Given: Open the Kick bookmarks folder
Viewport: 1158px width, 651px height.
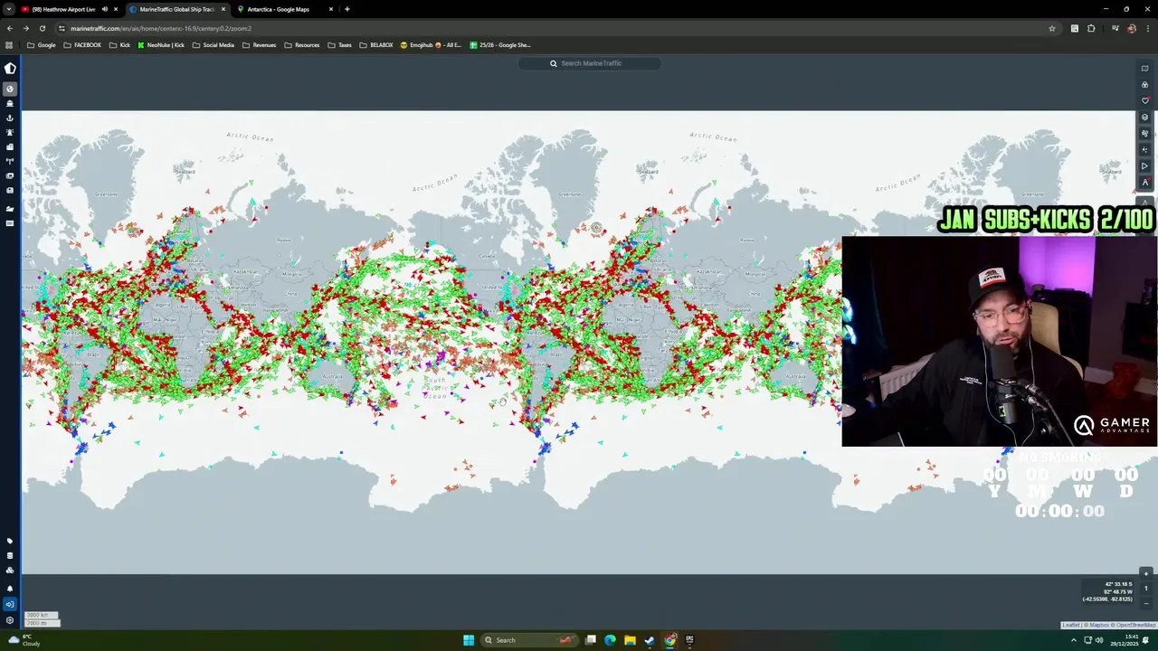Looking at the screenshot, I should pos(120,45).
